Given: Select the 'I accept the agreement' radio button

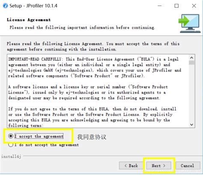Looking at the screenshot, I should tap(11, 136).
